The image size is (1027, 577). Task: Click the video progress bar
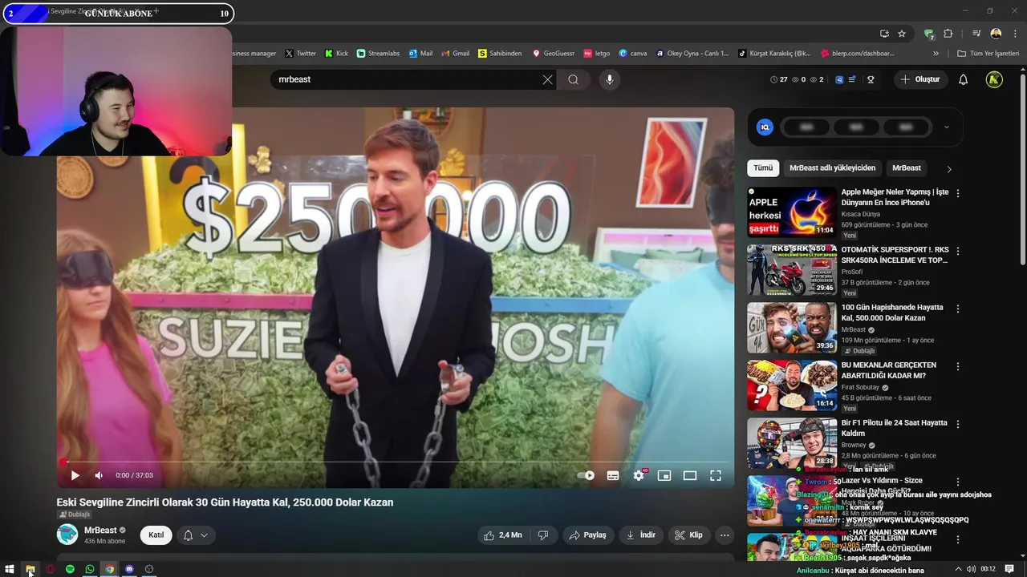point(396,462)
